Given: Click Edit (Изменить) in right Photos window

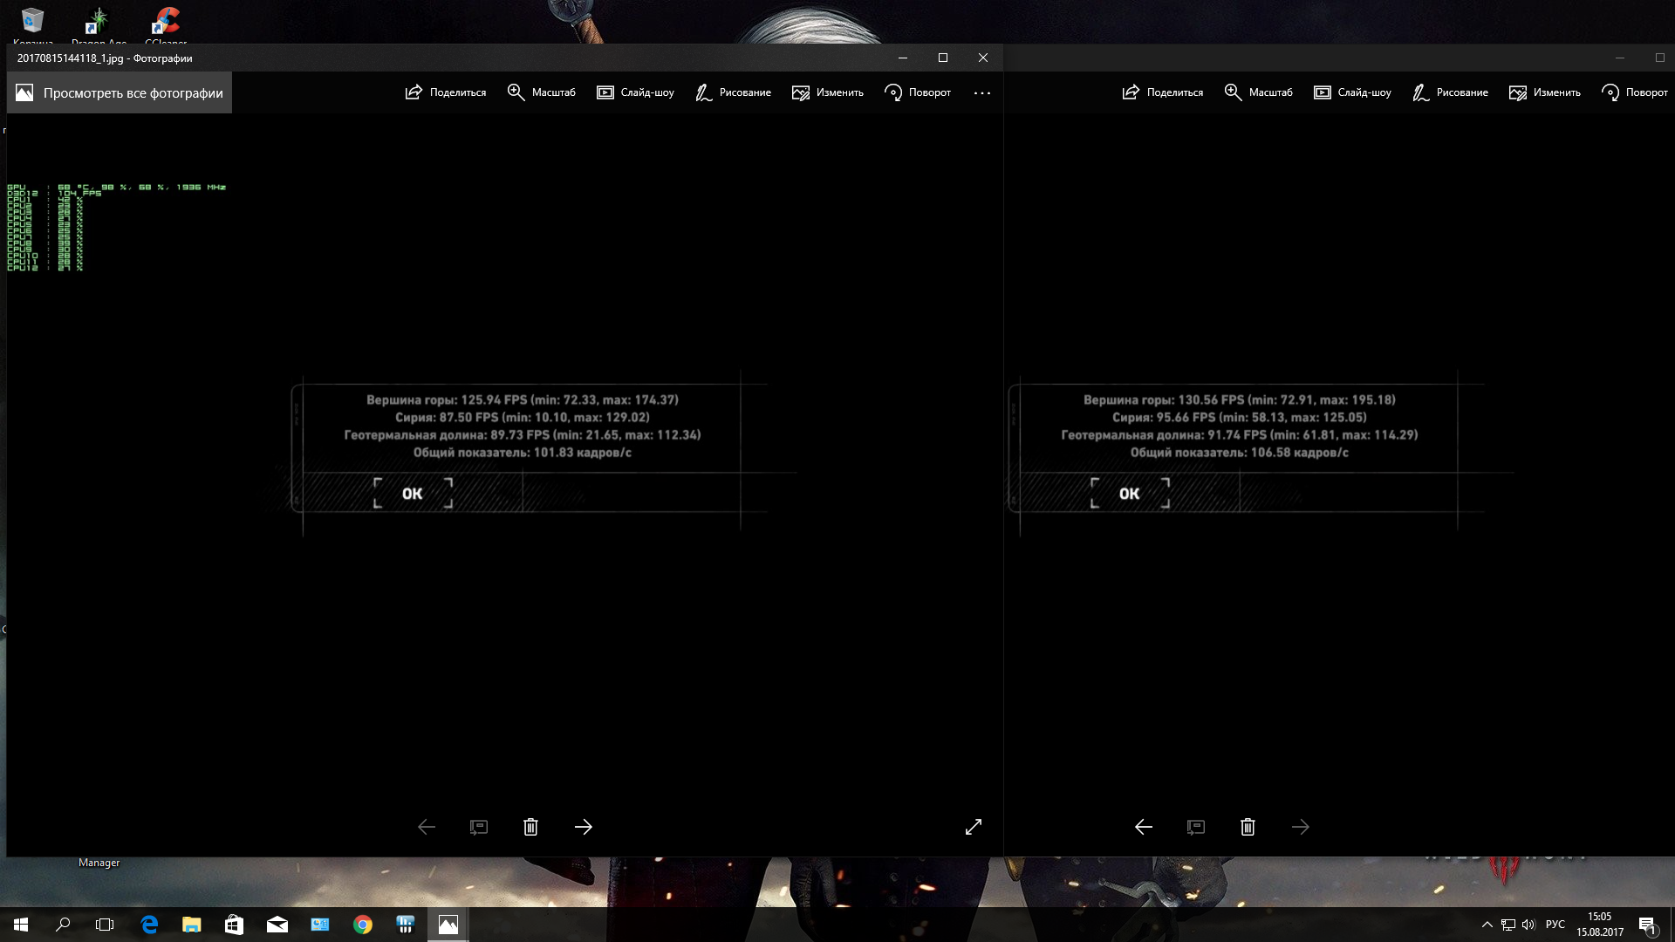Looking at the screenshot, I should pyautogui.click(x=1544, y=92).
